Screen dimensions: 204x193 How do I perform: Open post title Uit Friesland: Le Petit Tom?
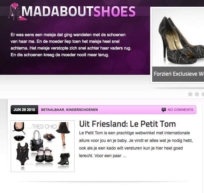click(x=128, y=124)
